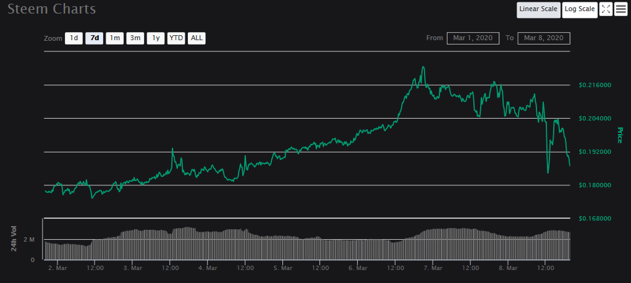Image resolution: width=631 pixels, height=283 pixels.
Task: Select the YTD zoom range
Action: [176, 38]
